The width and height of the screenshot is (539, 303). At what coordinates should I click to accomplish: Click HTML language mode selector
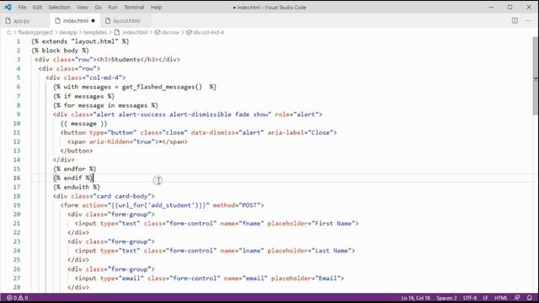click(x=501, y=298)
